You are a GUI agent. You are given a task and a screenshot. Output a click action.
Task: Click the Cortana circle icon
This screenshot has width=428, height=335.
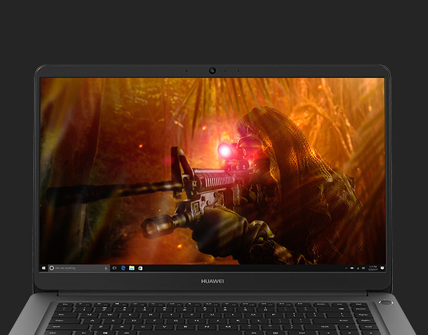point(51,268)
